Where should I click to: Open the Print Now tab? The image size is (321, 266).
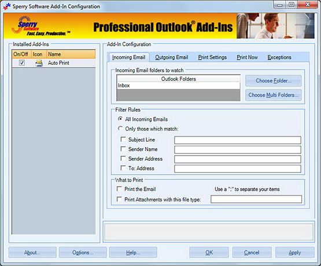247,57
